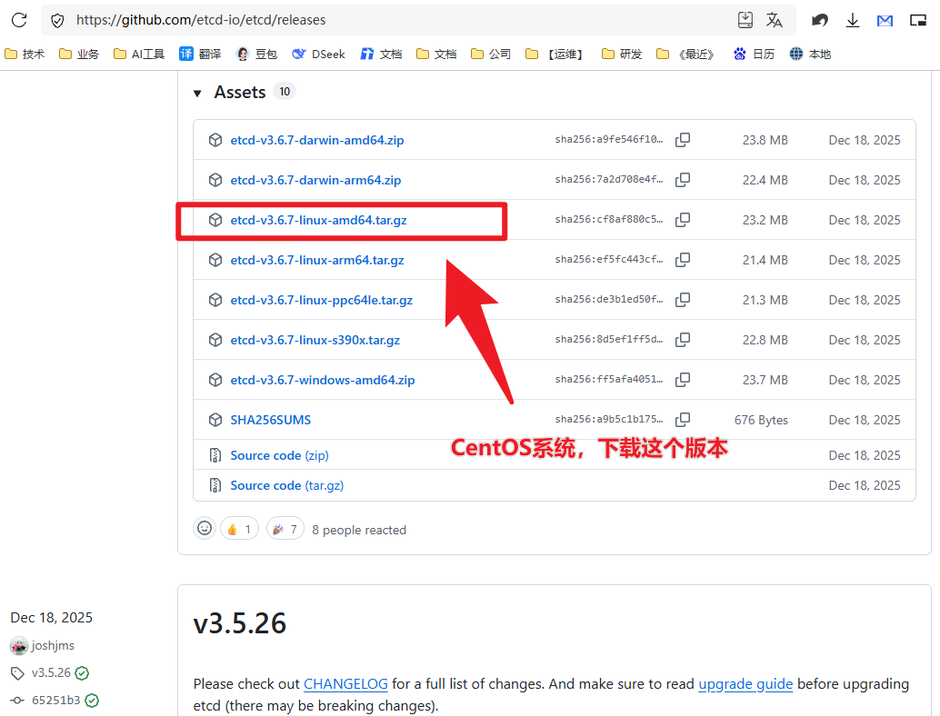Image resolution: width=940 pixels, height=716 pixels.
Task: Open the 翻译 bookmark
Action: (x=200, y=55)
